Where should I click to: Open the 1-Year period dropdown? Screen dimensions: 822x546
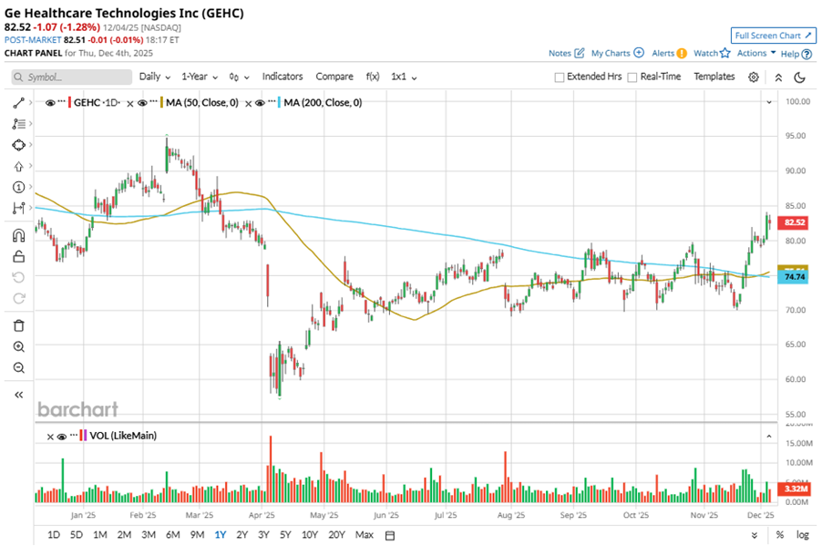tap(200, 77)
